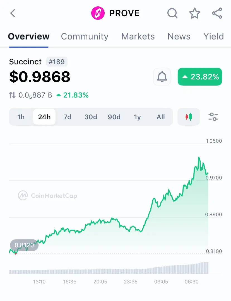Image resolution: width=231 pixels, height=301 pixels.
Task: Switch to the Community tab
Action: pos(85,37)
